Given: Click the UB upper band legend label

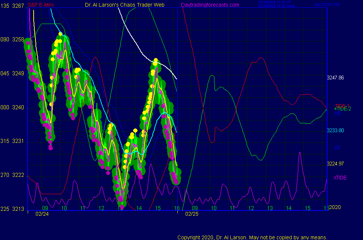Looking at the screenshot, I should [337, 114].
